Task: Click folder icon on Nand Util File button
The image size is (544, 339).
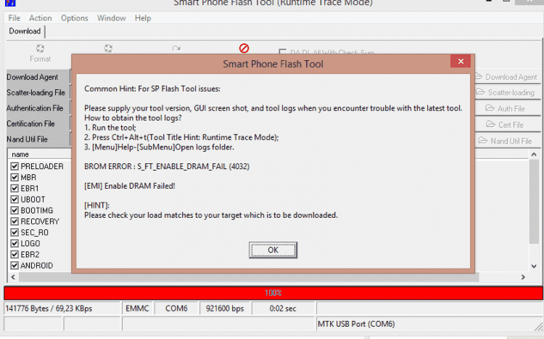Action: pyautogui.click(x=483, y=140)
